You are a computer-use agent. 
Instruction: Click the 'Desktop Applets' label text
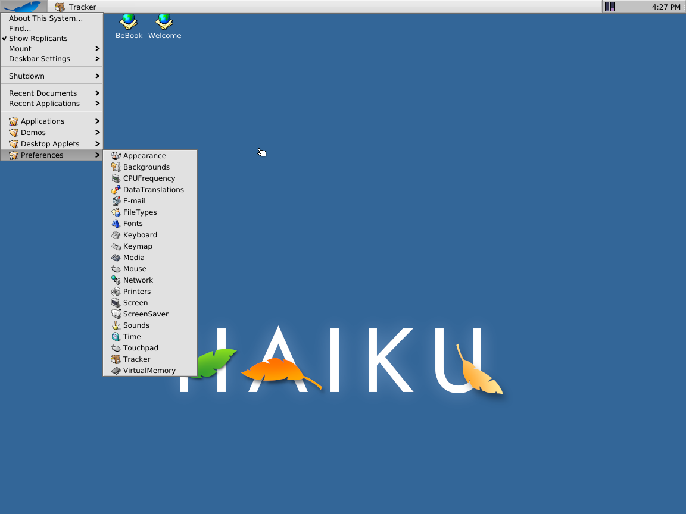[50, 144]
